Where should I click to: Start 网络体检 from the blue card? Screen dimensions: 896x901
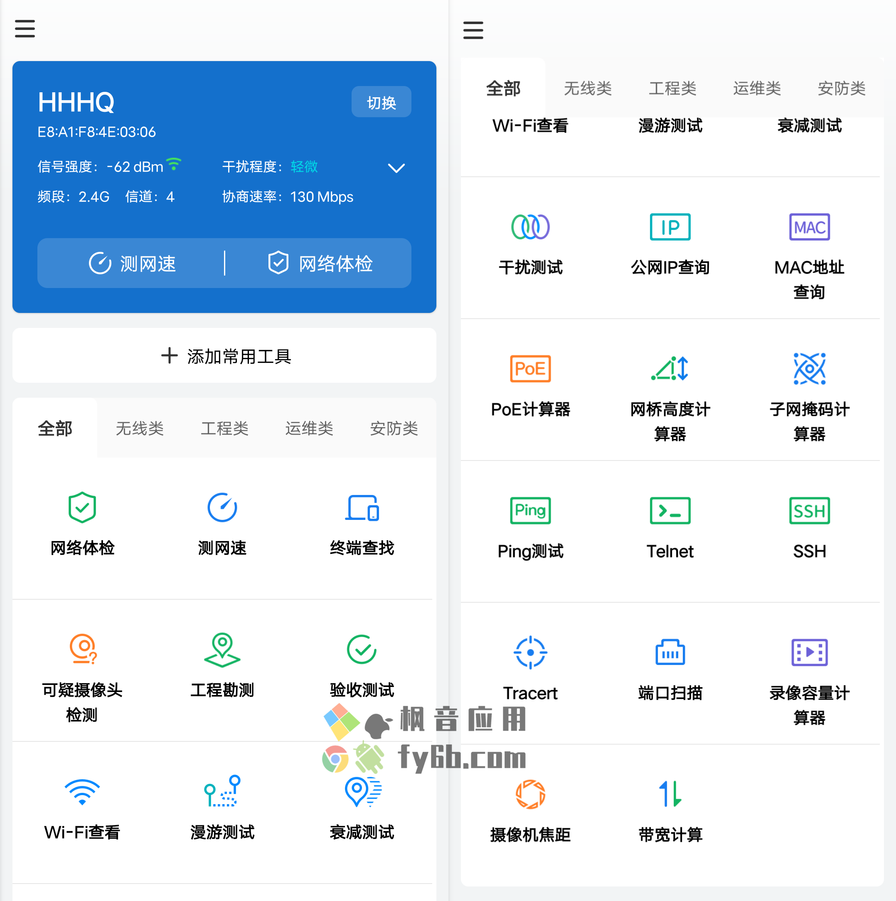320,263
